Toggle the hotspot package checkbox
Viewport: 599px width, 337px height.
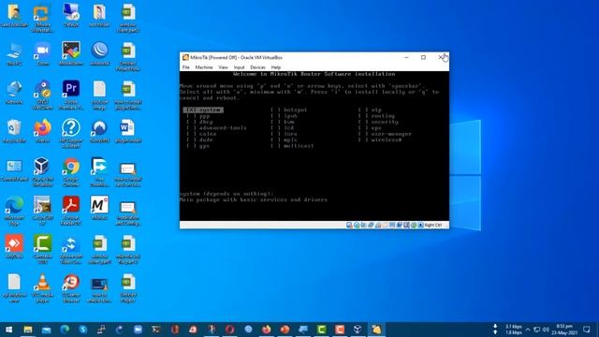tap(275, 110)
